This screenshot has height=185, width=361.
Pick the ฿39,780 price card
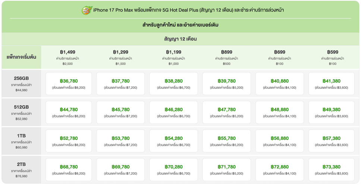coord(226,84)
